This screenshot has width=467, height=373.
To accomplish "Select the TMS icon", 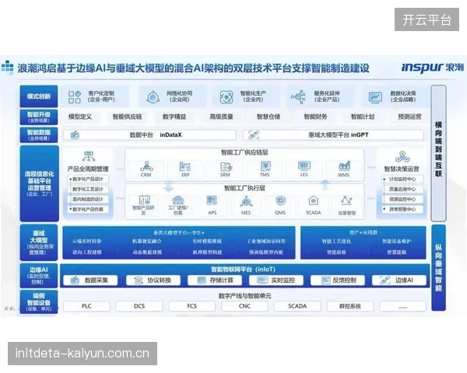I will click(x=265, y=166).
